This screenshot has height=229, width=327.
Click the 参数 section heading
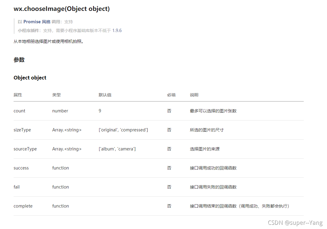(x=19, y=60)
